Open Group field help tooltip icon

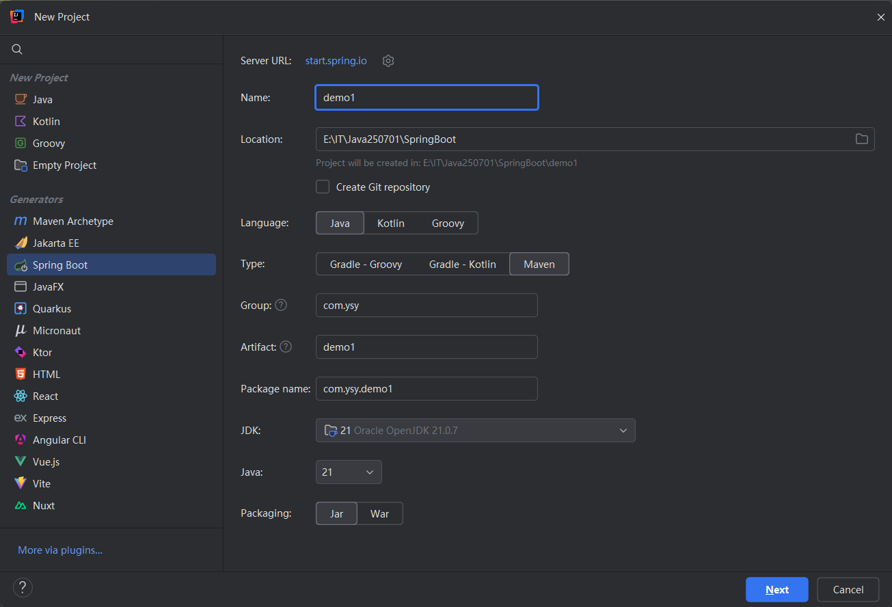click(281, 305)
